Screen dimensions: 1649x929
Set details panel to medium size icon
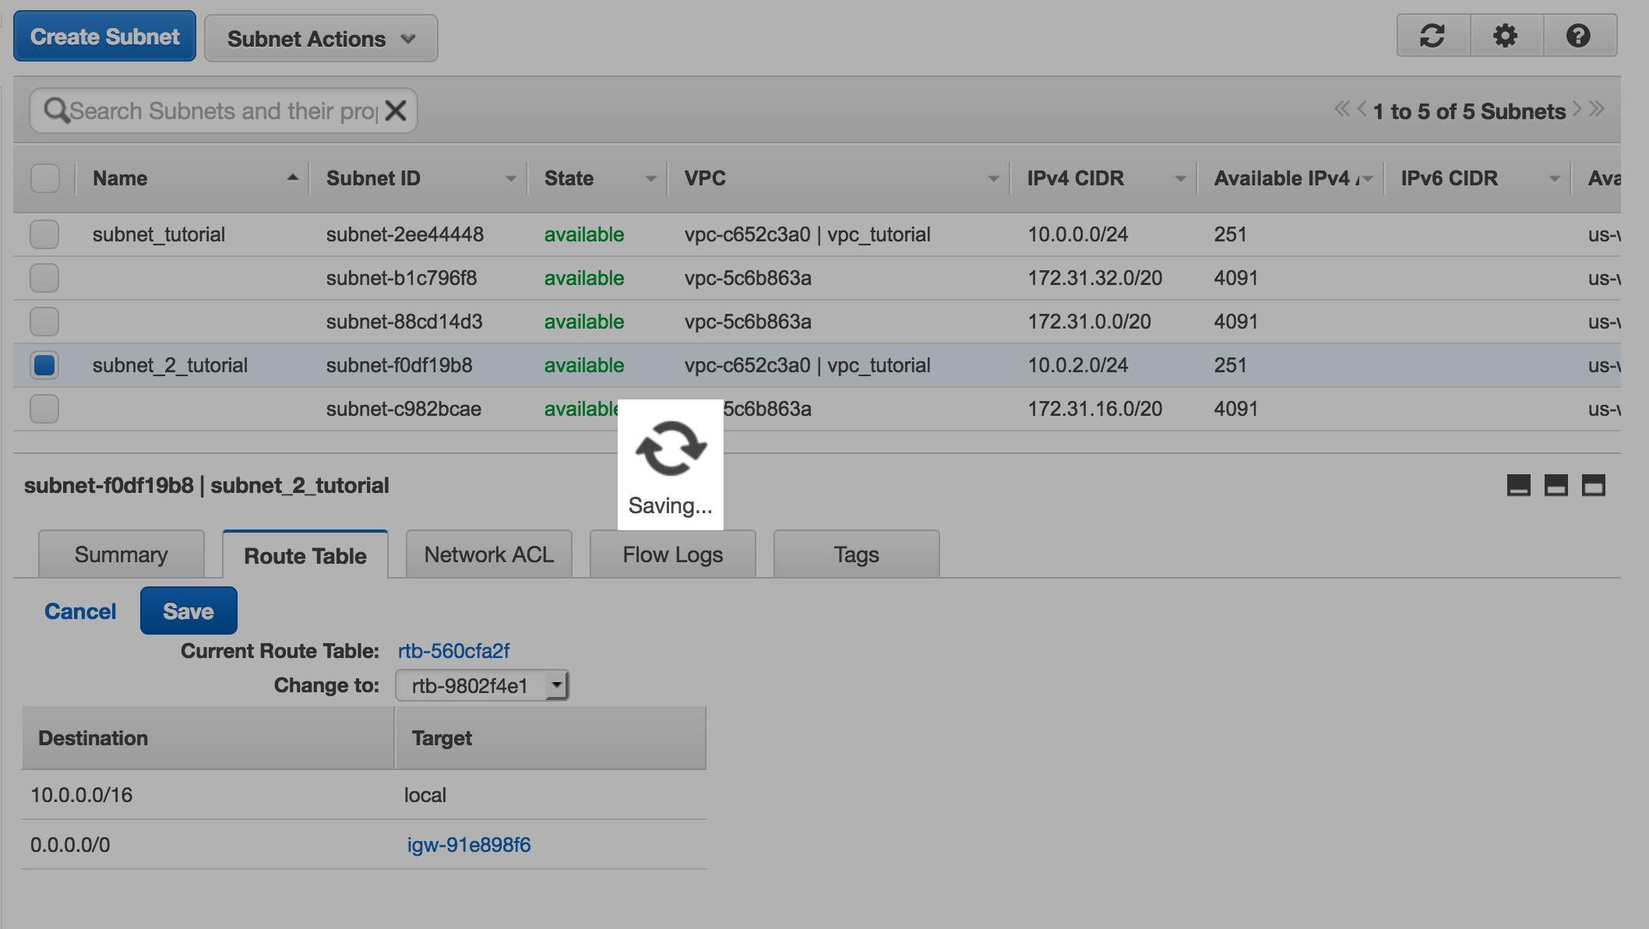click(1556, 486)
